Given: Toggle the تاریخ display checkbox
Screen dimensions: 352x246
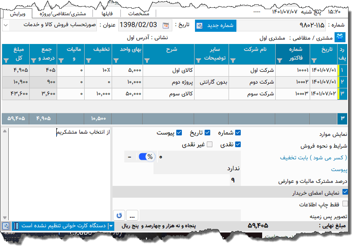Looking at the screenshot, I should (x=207, y=133).
